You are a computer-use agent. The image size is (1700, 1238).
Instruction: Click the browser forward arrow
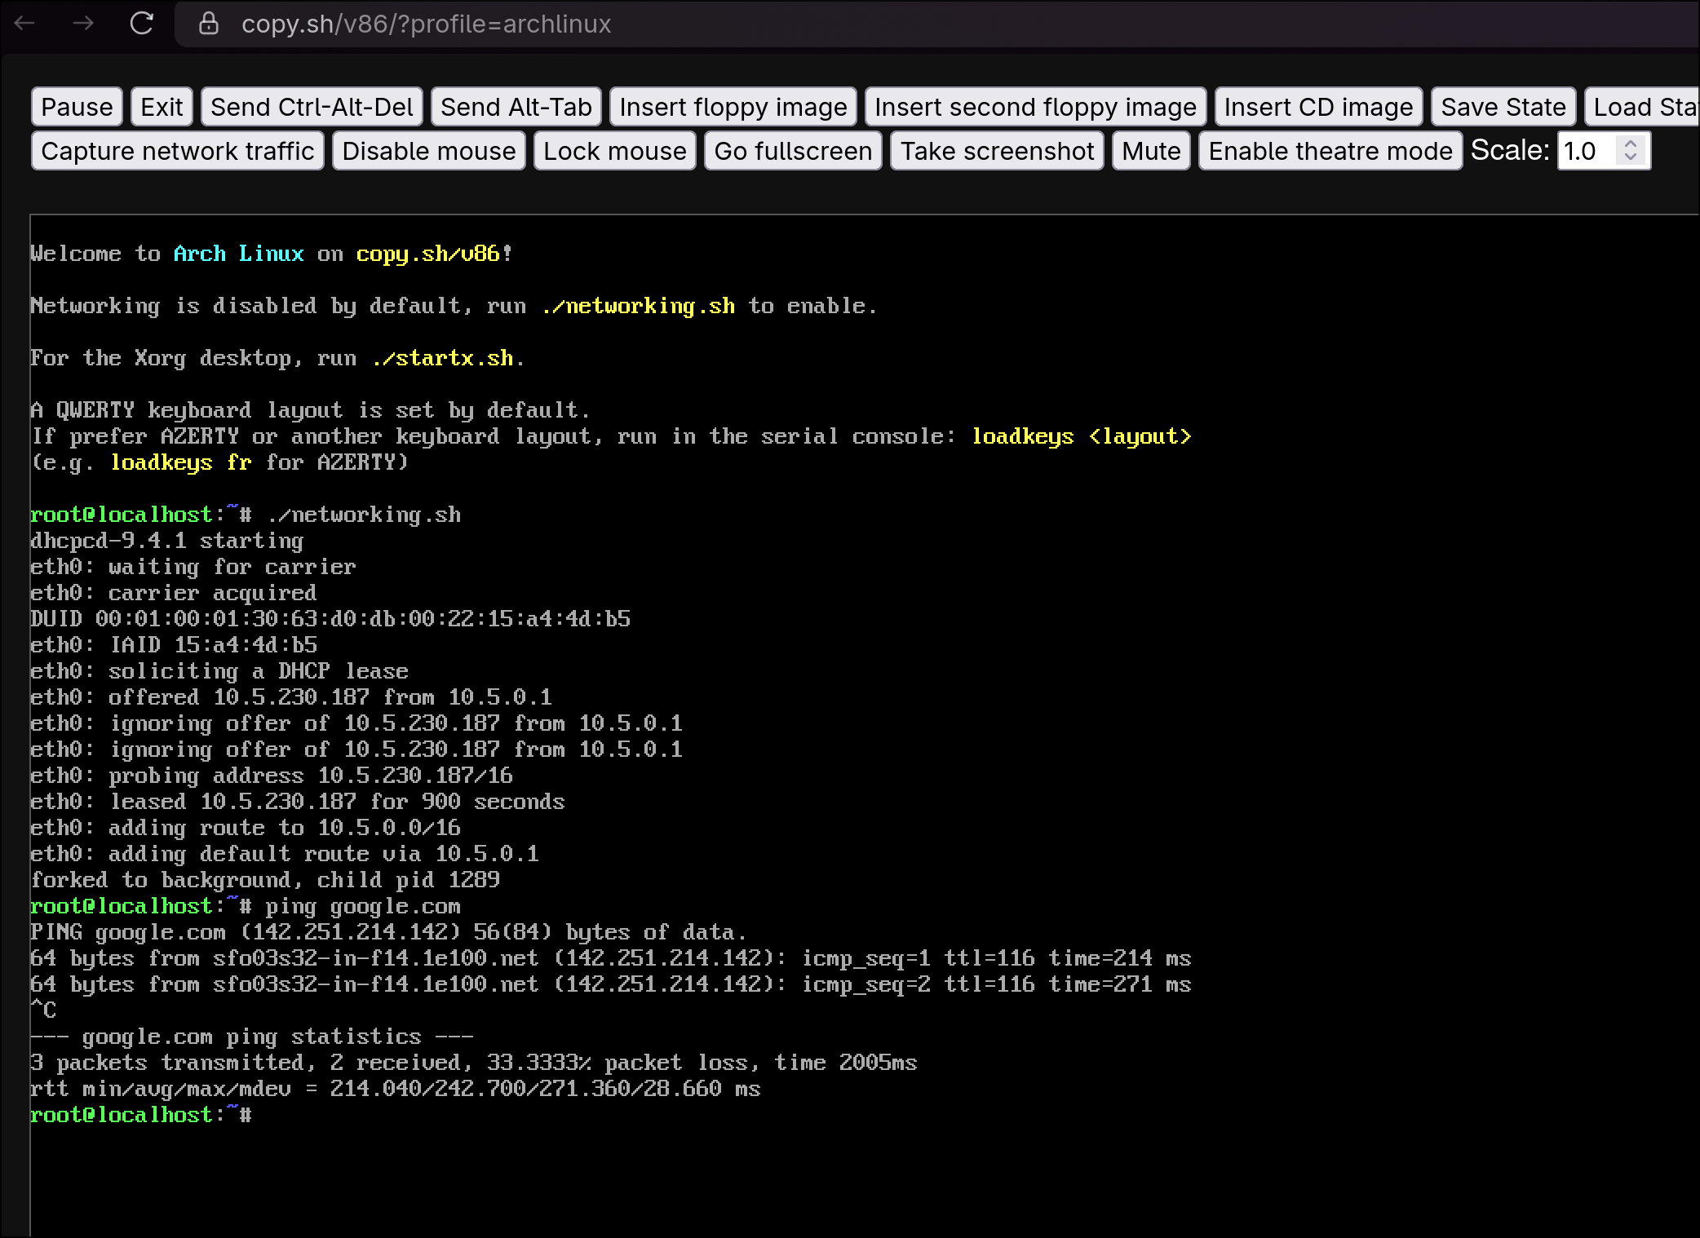tap(83, 24)
